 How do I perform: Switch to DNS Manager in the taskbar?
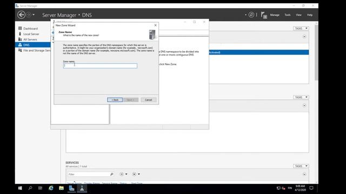coord(82,188)
